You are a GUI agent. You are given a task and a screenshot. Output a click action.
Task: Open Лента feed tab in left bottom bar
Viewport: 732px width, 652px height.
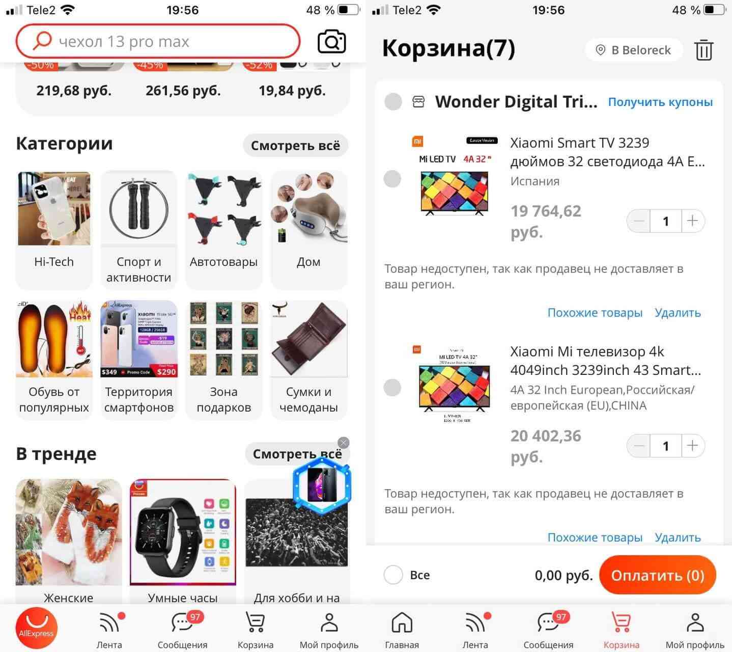click(x=109, y=630)
